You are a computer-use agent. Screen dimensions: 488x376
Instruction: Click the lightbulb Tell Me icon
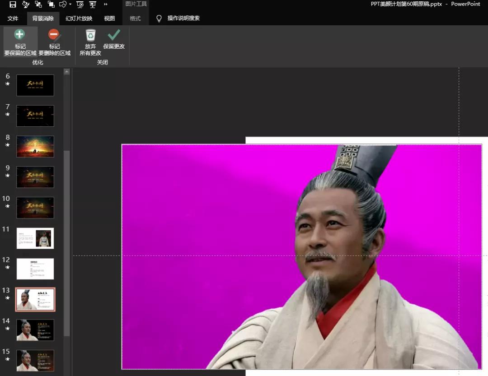coord(159,19)
